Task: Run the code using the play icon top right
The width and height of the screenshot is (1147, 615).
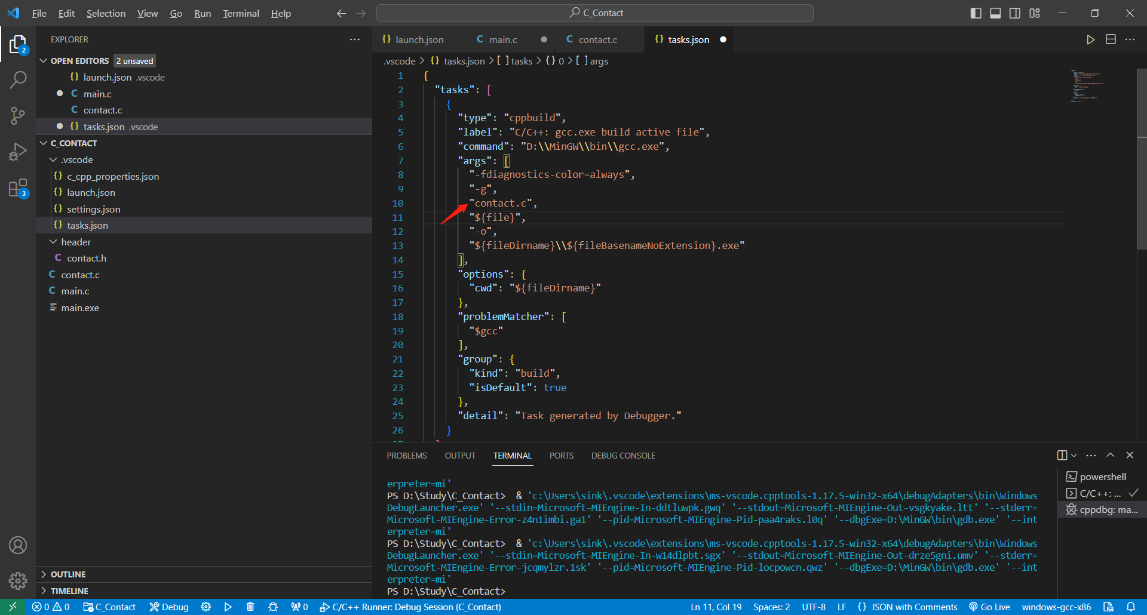Action: pyautogui.click(x=1090, y=39)
